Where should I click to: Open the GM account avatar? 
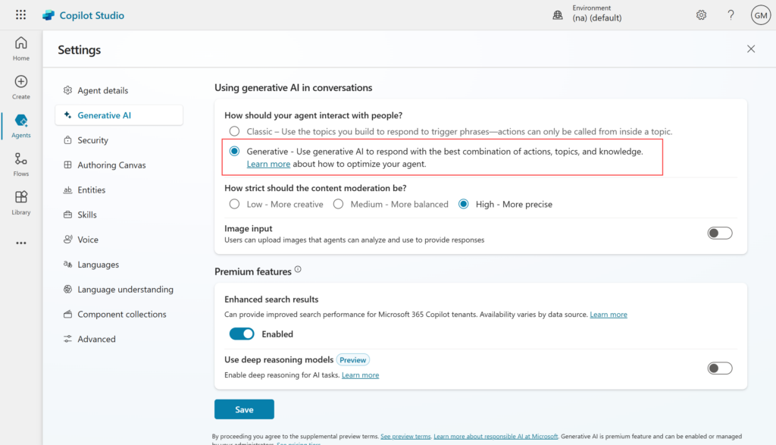click(760, 15)
